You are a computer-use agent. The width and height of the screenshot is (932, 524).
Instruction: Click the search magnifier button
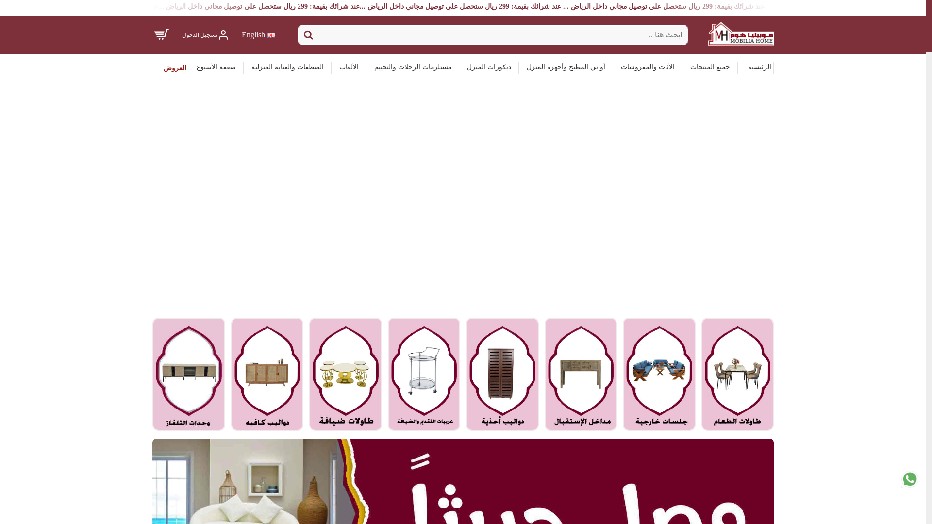[308, 35]
